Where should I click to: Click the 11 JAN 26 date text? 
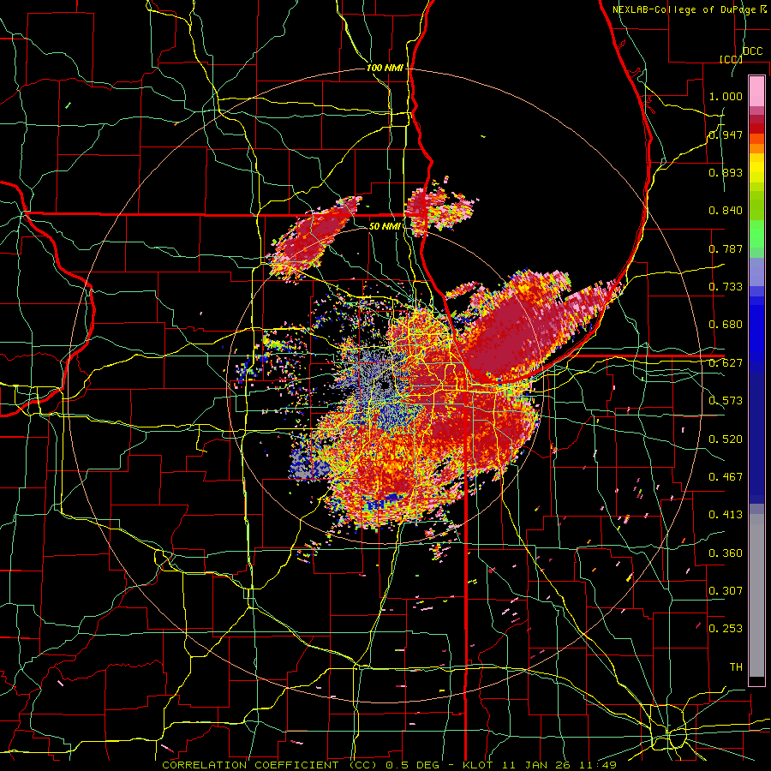tap(537, 765)
